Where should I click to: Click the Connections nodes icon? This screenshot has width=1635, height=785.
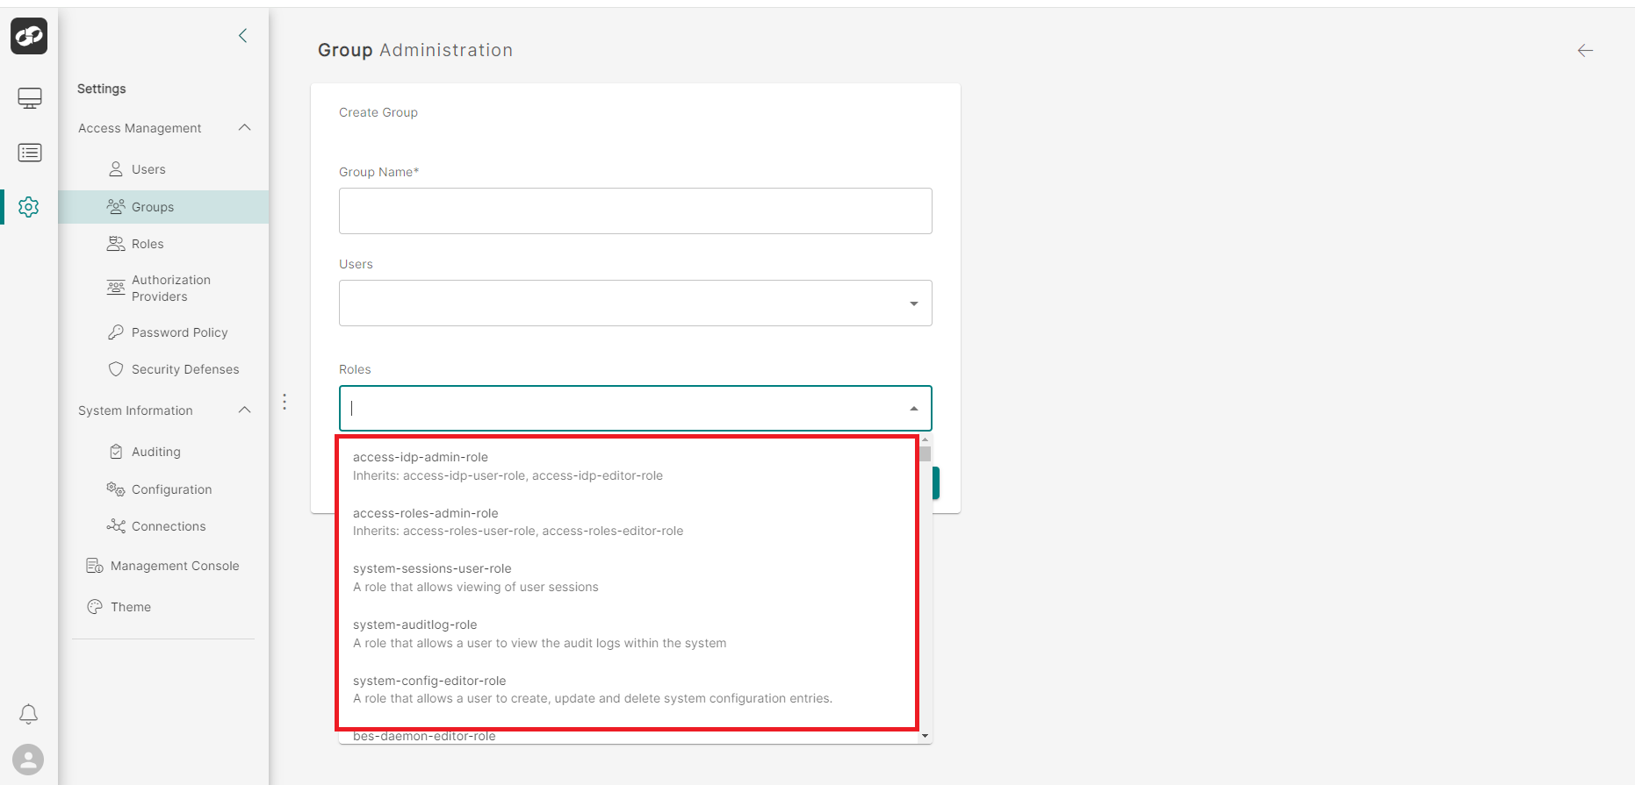click(x=116, y=526)
